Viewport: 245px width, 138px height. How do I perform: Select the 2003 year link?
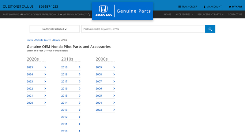point(99,110)
